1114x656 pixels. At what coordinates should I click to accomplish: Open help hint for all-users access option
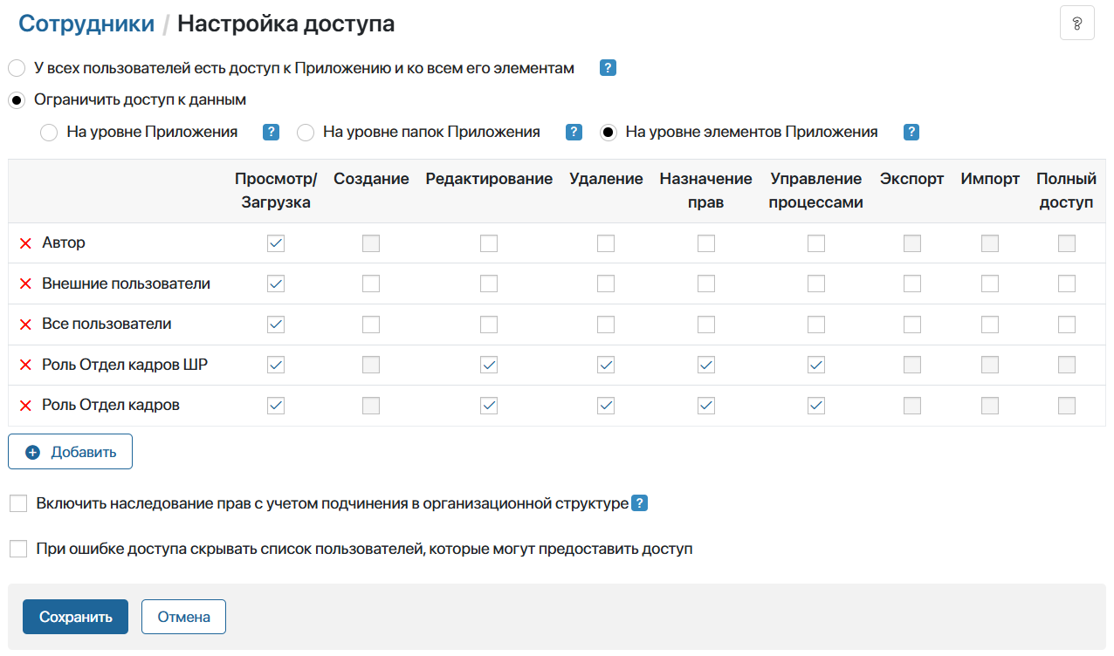point(609,68)
